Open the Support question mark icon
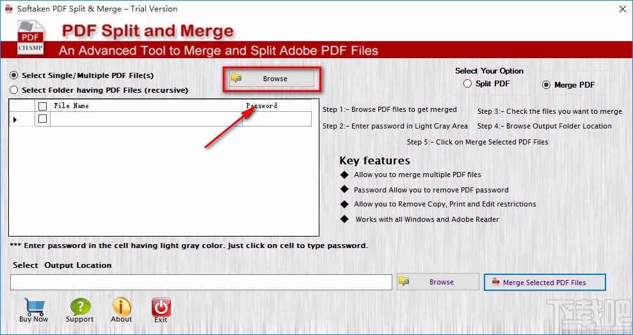 [x=80, y=307]
